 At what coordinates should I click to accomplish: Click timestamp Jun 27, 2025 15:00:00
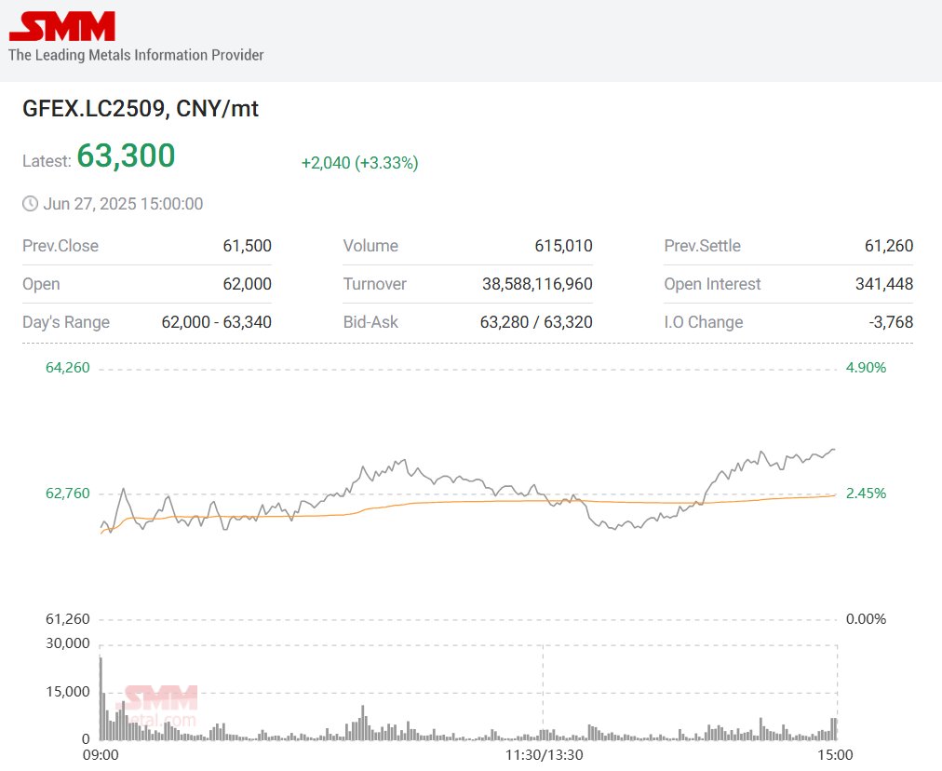coord(123,204)
